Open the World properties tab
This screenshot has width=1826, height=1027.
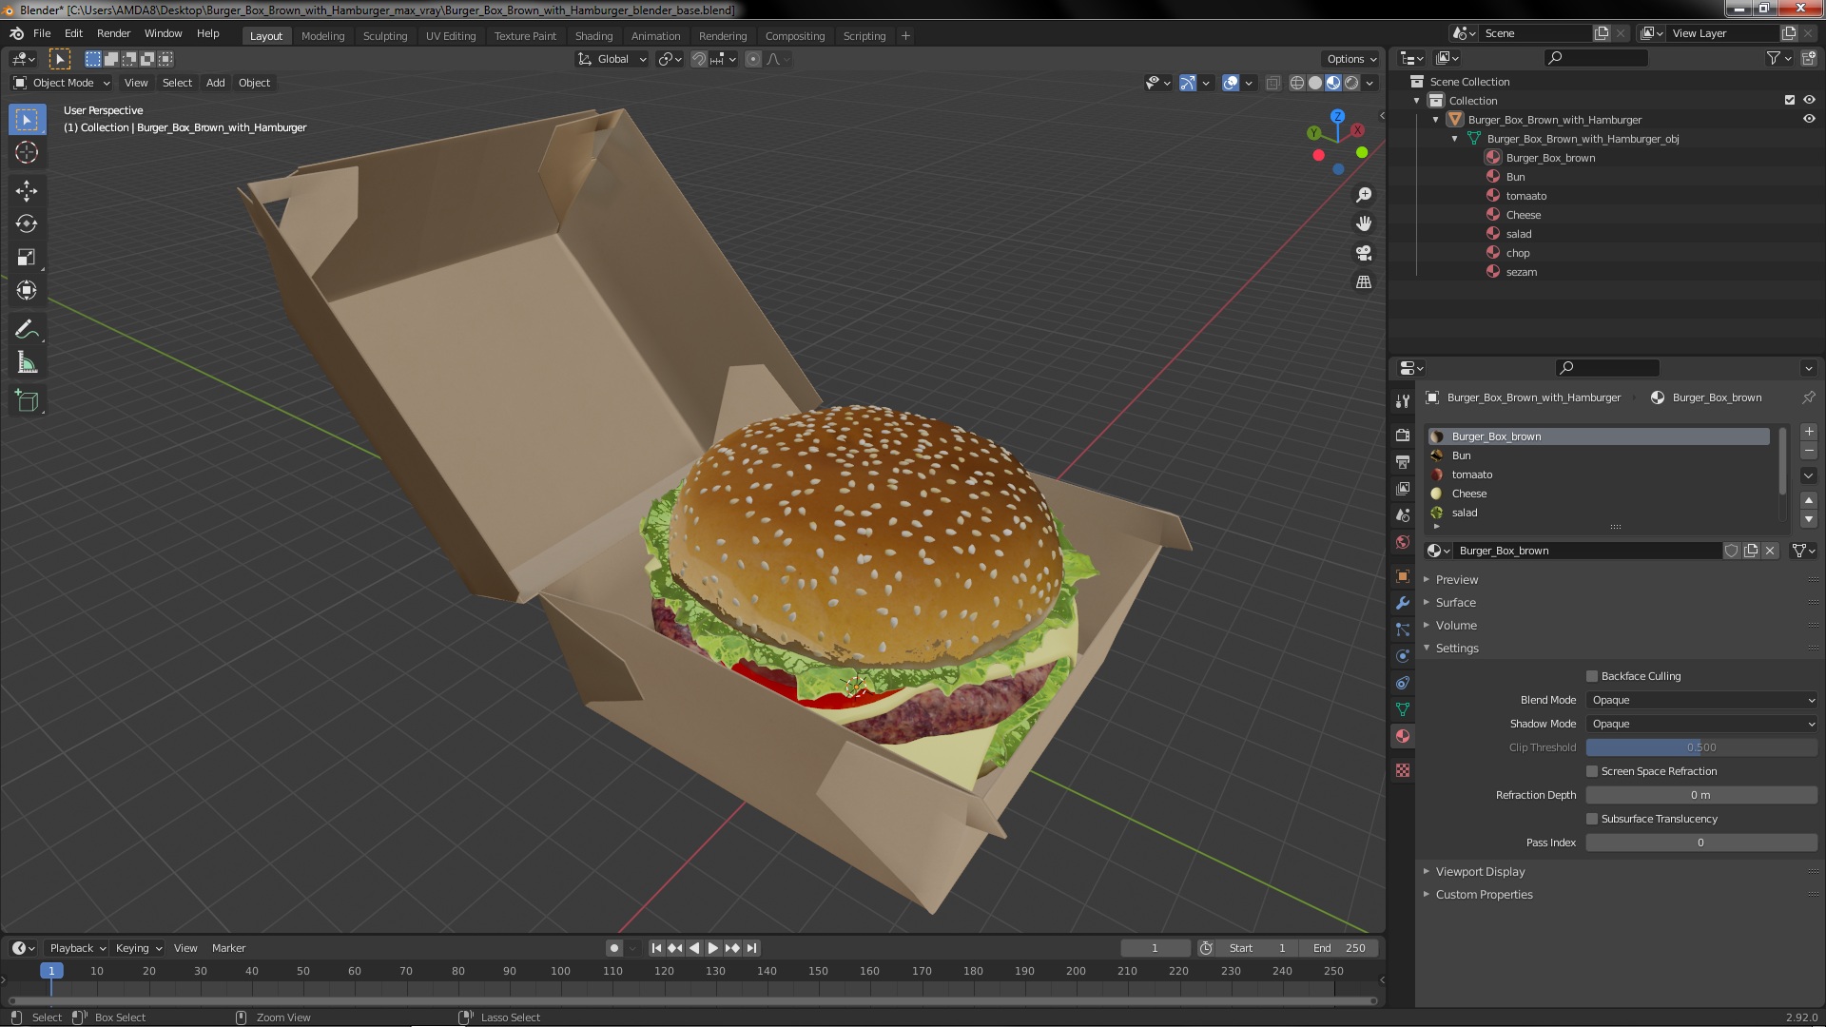1403,542
